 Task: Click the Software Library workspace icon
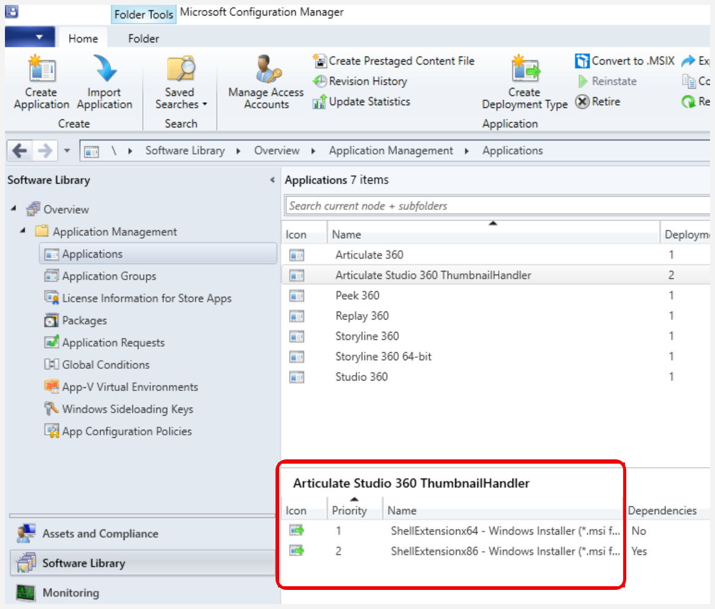click(x=25, y=563)
